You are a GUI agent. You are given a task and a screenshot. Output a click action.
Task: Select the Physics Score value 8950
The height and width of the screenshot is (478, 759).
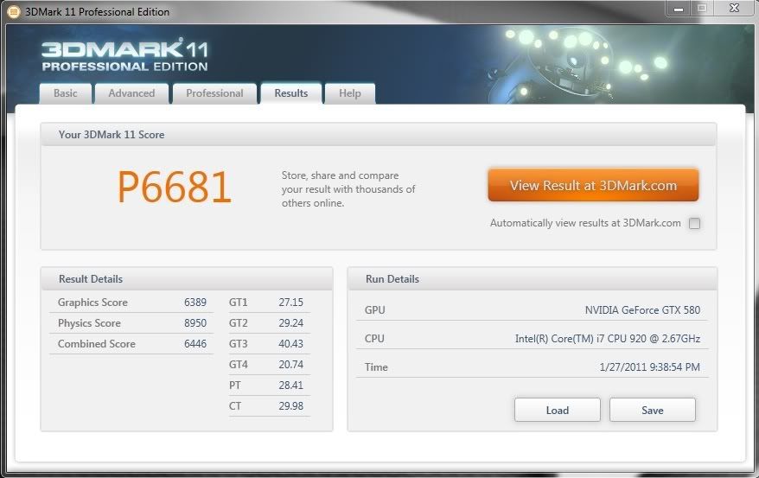(195, 323)
